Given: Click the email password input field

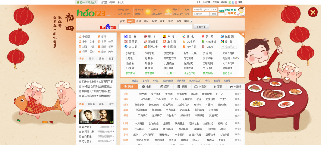Looking at the screenshot, I should (x=201, y=14).
